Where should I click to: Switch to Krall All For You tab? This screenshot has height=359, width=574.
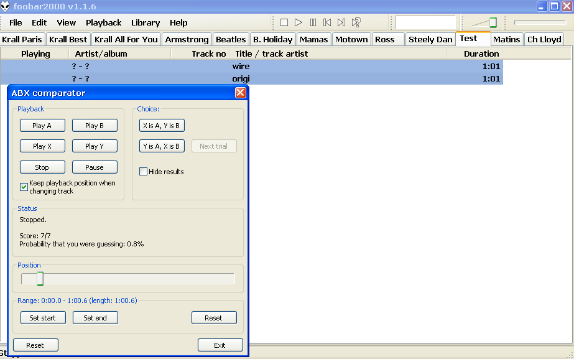click(126, 39)
